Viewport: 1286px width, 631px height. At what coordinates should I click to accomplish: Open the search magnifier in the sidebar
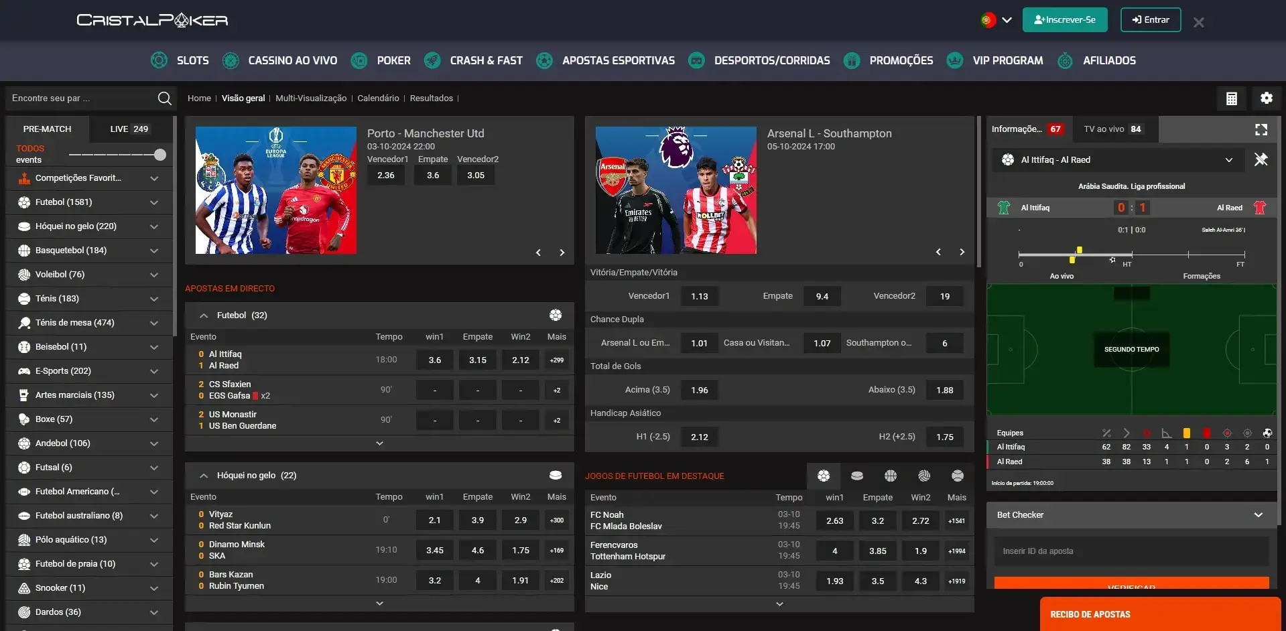click(x=164, y=98)
